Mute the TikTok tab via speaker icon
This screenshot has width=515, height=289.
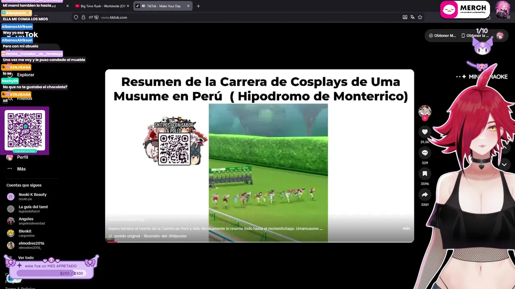[143, 6]
